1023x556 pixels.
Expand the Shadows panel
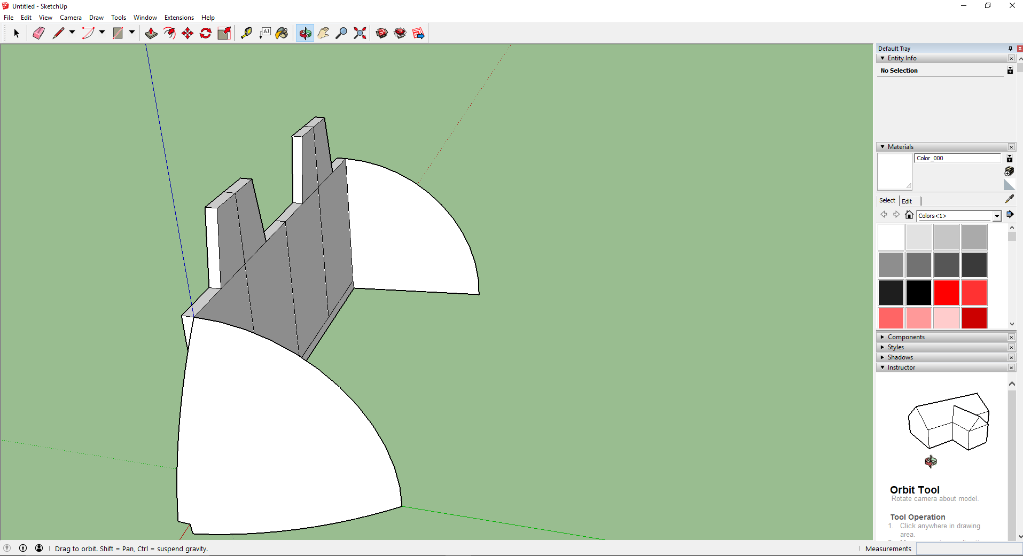coord(900,357)
